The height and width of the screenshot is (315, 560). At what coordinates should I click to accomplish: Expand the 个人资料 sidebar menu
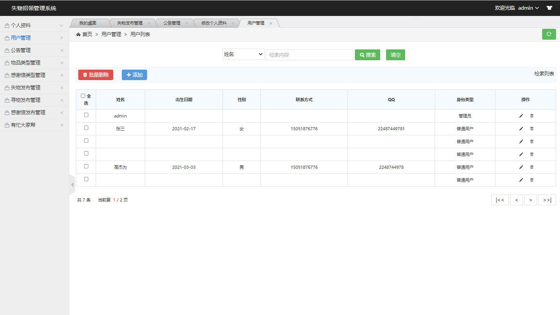pos(34,25)
